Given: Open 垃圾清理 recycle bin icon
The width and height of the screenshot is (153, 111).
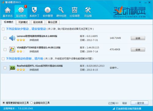Looking at the screenshot, I should pos(75,10).
